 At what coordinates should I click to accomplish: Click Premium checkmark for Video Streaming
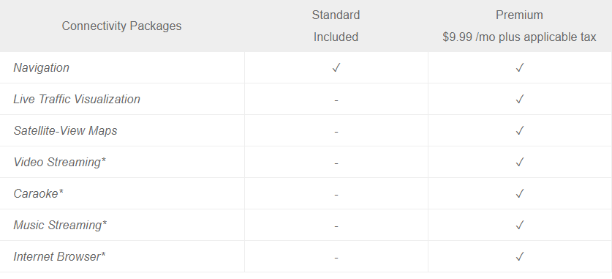519,162
